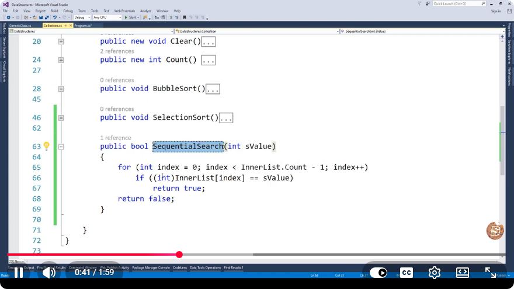Open the Edit menu

[15, 11]
